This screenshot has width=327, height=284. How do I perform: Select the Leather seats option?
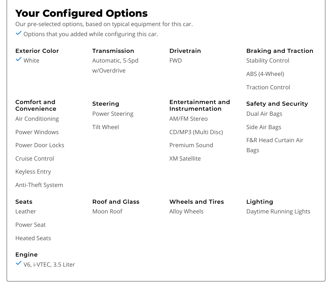point(25,211)
